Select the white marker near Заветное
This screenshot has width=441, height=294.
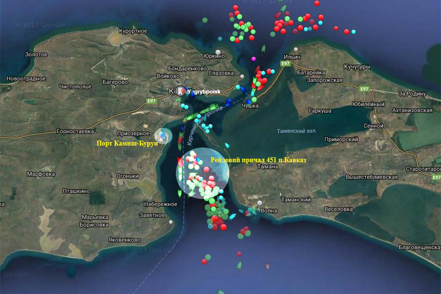[x=171, y=221]
